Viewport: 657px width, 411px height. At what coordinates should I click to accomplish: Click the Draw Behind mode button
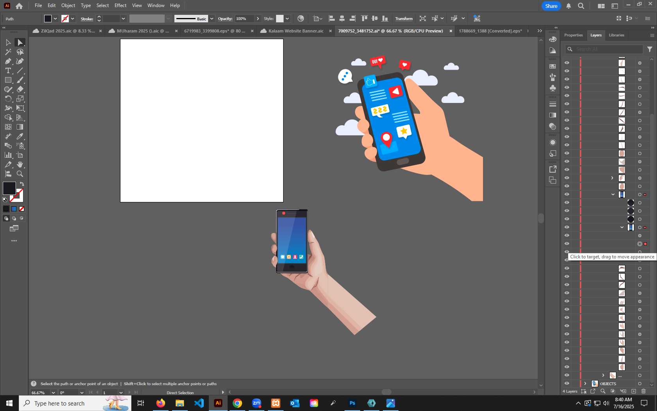click(14, 218)
